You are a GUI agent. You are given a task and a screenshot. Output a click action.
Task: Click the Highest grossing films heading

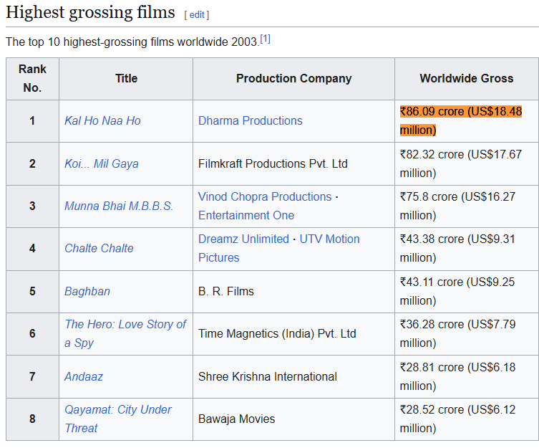tap(90, 12)
